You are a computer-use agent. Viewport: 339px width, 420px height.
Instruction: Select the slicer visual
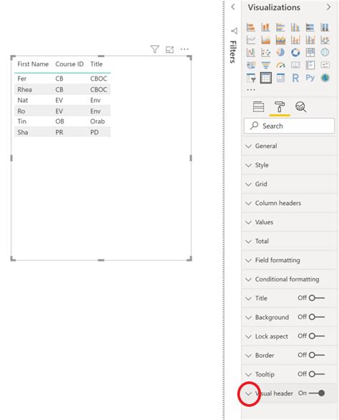coord(251,78)
